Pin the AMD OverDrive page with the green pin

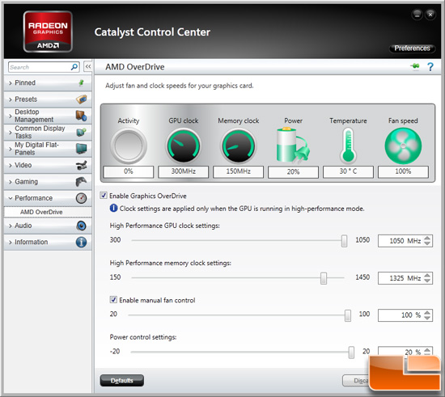(415, 66)
